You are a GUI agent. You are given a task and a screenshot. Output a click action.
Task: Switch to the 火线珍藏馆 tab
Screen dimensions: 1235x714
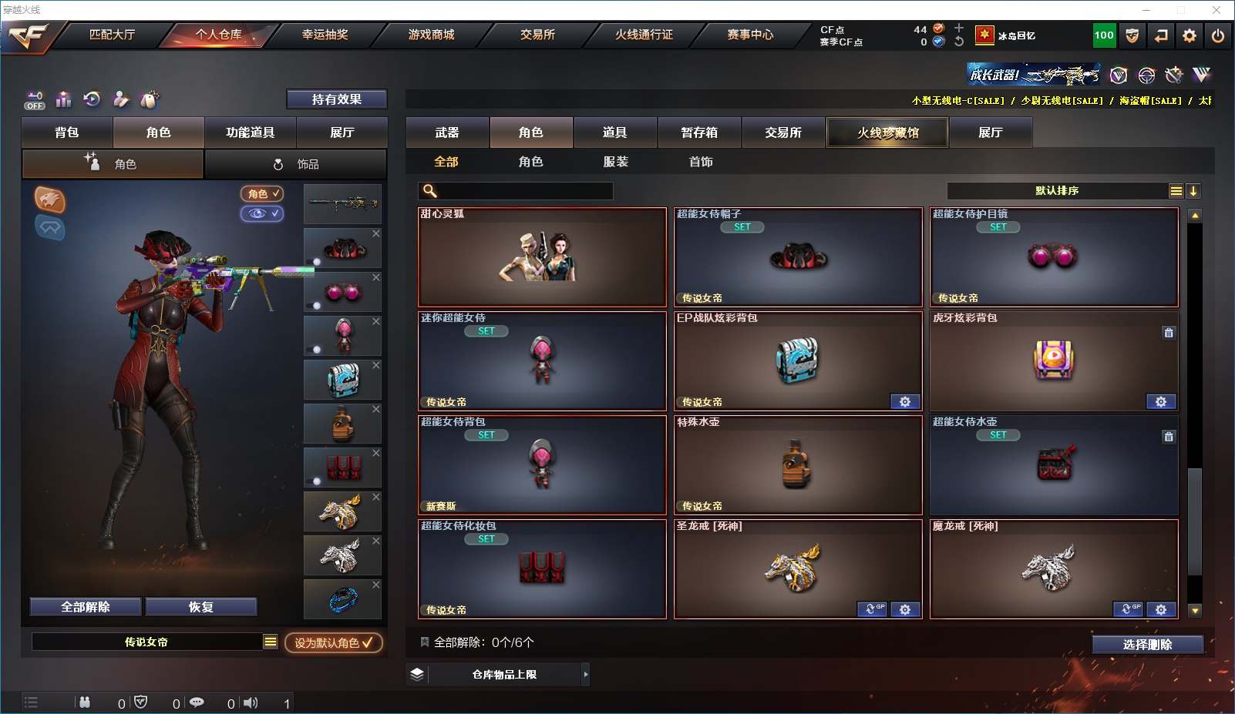pyautogui.click(x=887, y=132)
